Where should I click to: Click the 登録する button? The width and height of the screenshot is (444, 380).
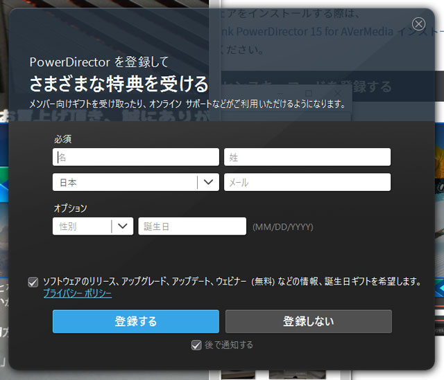pyautogui.click(x=136, y=322)
